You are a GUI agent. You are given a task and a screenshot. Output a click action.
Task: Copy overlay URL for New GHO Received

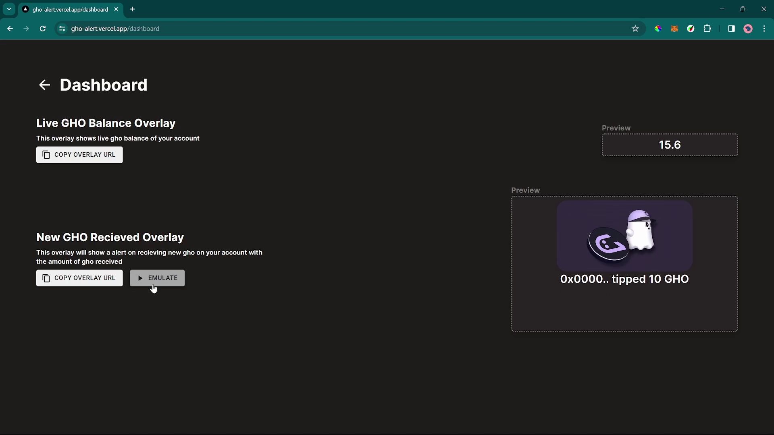pyautogui.click(x=79, y=278)
